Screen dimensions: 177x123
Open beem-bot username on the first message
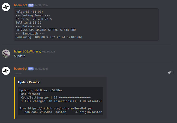click(x=21, y=5)
